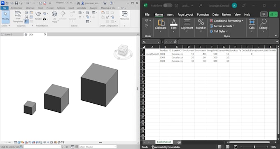280x149 pixels.
Task: Toggle thin lines icon in Revit Graphics panel
Action: 26,21
